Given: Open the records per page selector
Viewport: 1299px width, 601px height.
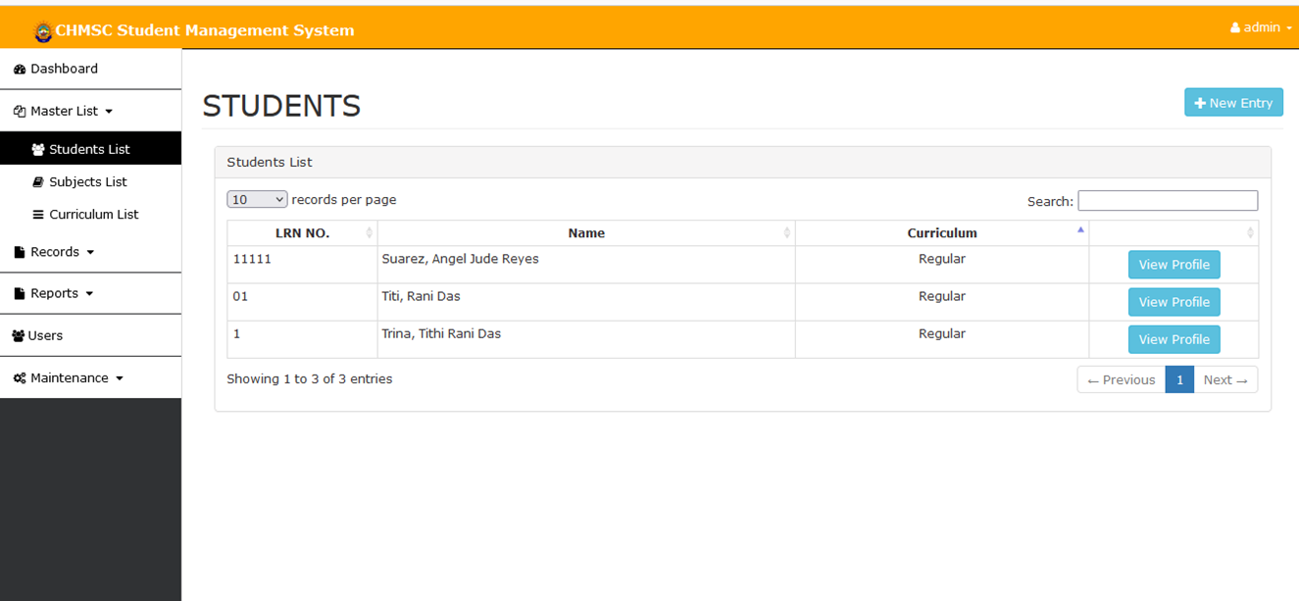Looking at the screenshot, I should pyautogui.click(x=256, y=199).
